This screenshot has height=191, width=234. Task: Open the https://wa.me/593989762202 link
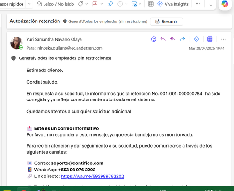(92, 176)
